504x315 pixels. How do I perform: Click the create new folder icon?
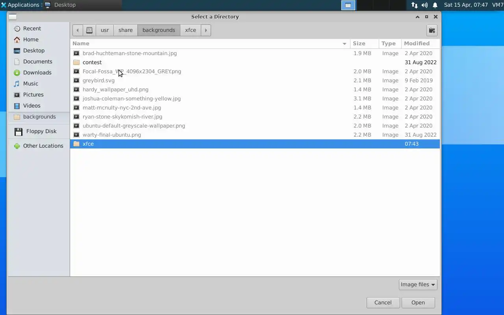[432, 30]
